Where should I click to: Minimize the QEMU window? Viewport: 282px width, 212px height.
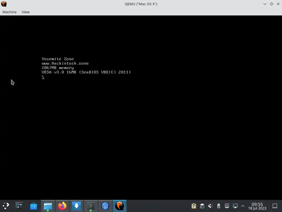[265, 4]
